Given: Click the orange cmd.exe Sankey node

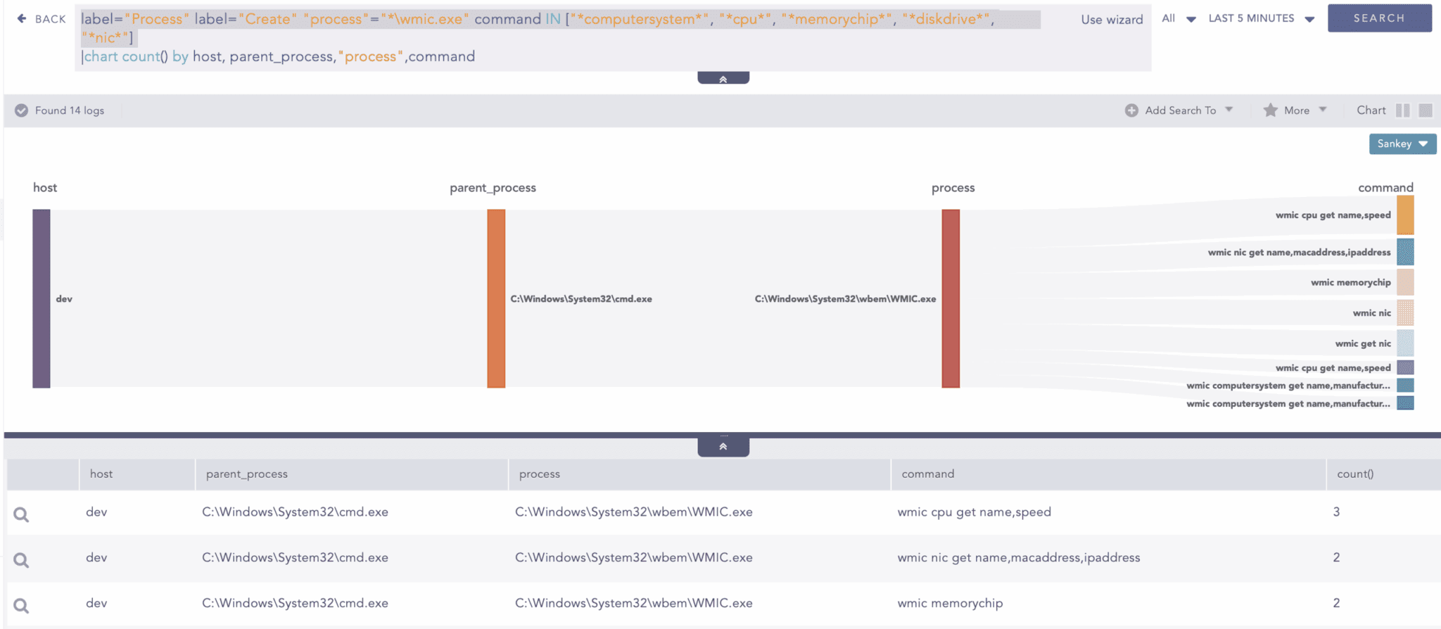Looking at the screenshot, I should pyautogui.click(x=496, y=298).
